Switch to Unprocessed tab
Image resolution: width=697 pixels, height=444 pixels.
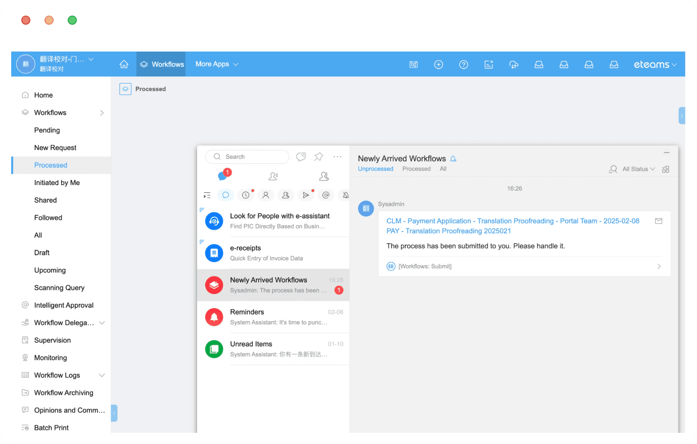tap(376, 169)
